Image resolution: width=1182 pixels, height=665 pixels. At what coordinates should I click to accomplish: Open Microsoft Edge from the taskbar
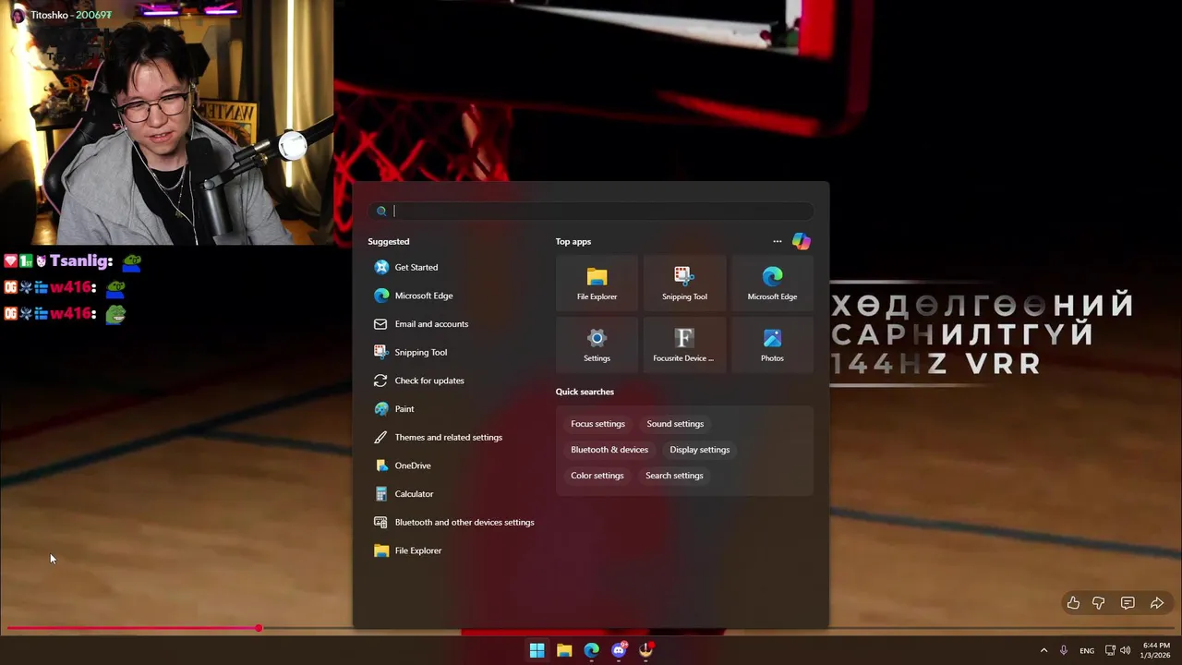pos(592,650)
